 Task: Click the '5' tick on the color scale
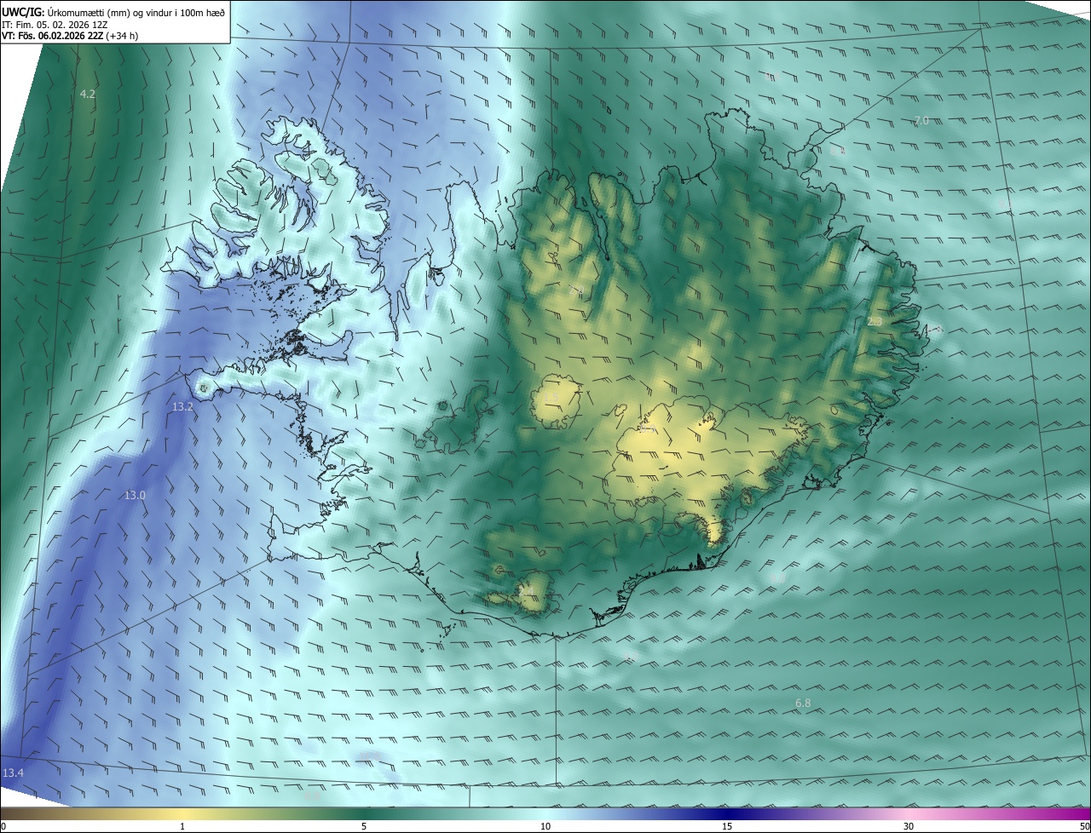(x=364, y=826)
